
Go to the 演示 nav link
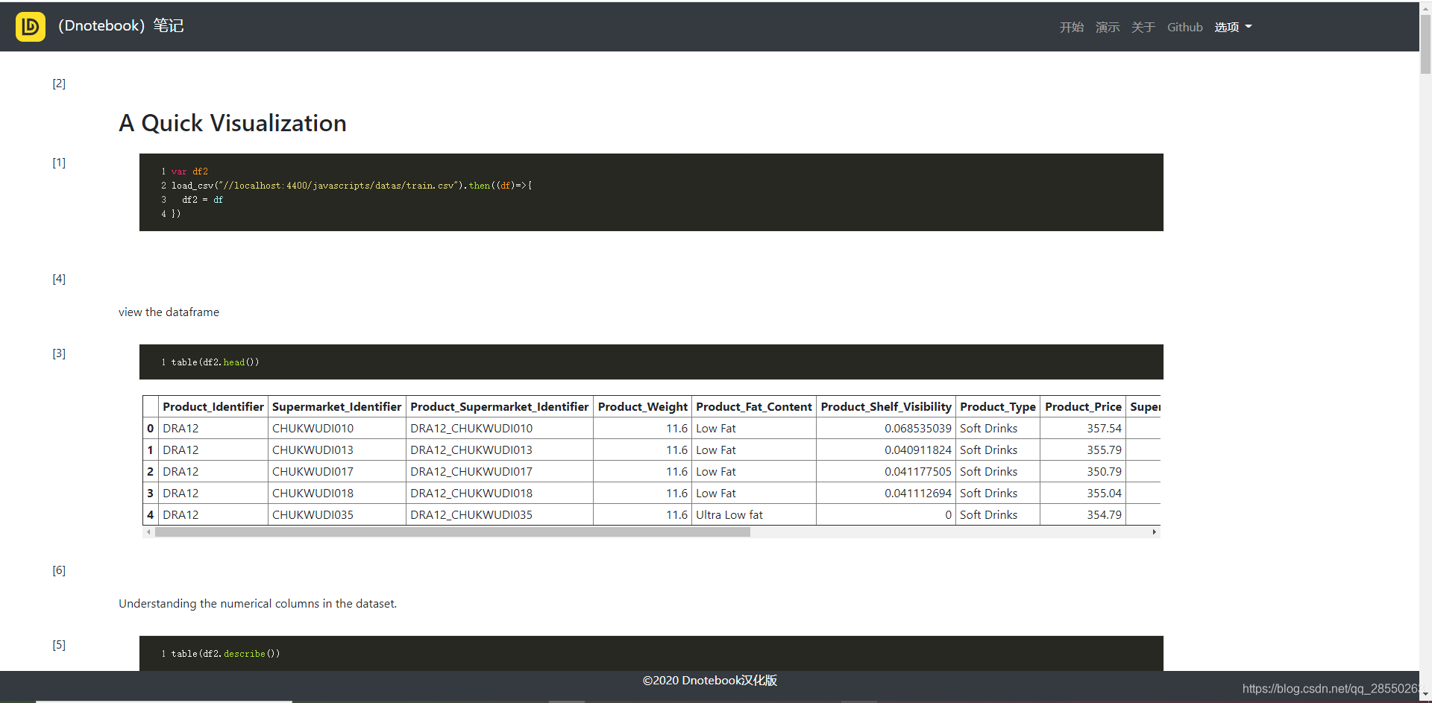(x=1108, y=28)
